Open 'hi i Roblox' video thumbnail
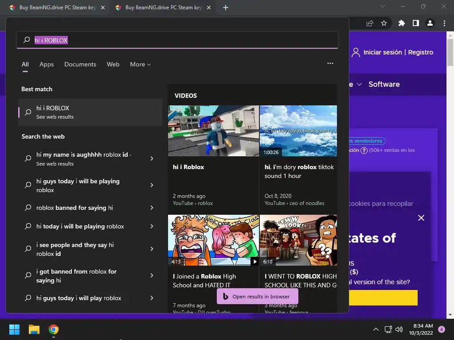Viewport: 454px width, 340px height. click(x=213, y=131)
